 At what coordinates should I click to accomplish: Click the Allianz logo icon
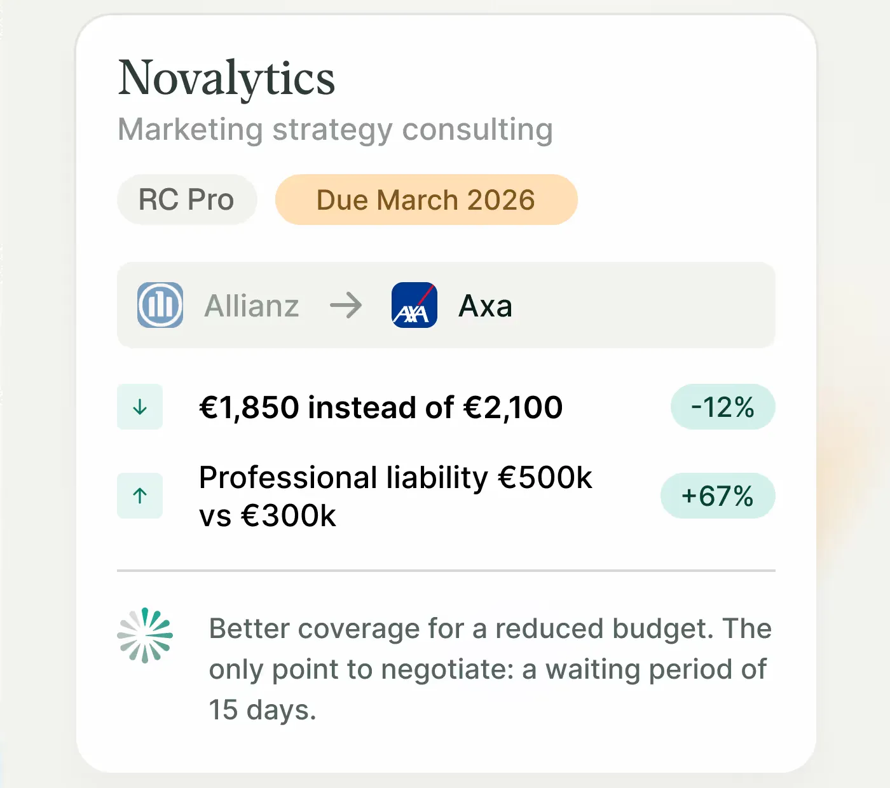click(160, 305)
